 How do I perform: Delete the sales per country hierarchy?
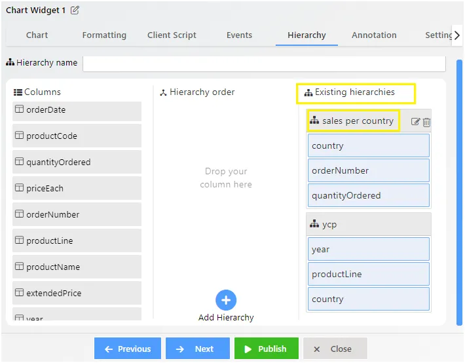(426, 122)
